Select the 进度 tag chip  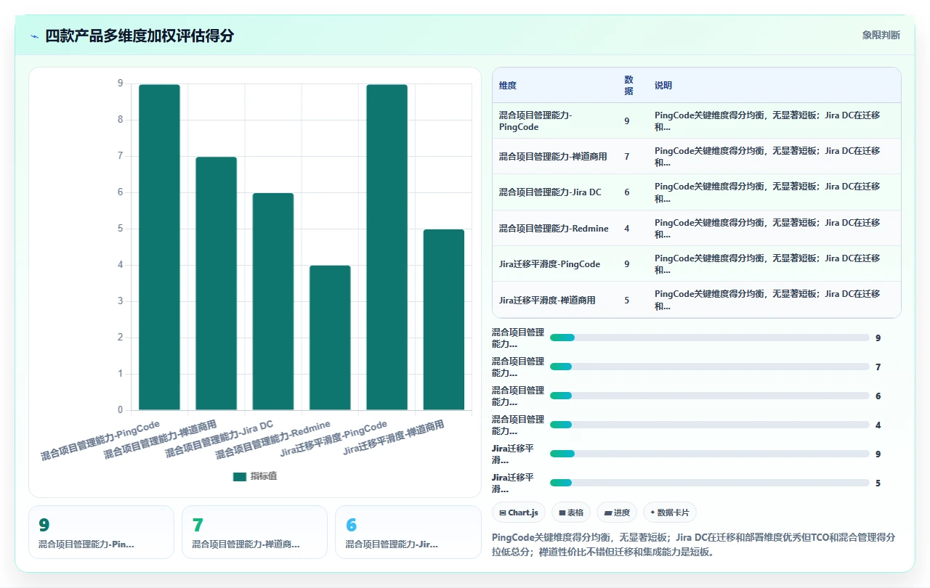pos(617,513)
